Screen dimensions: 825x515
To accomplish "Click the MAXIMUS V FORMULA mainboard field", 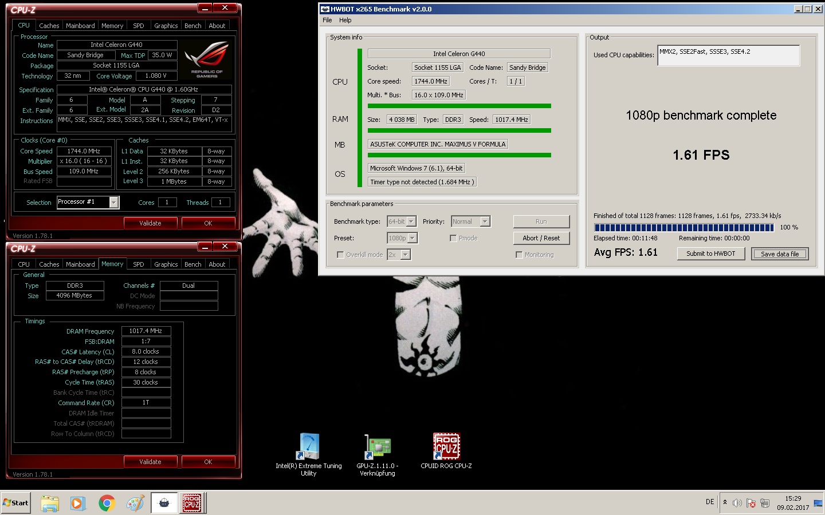I will [x=438, y=144].
